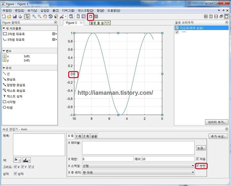The image size is (231, 186).
Task: Click the Link Plot toolbar icon
Action: point(71,16)
